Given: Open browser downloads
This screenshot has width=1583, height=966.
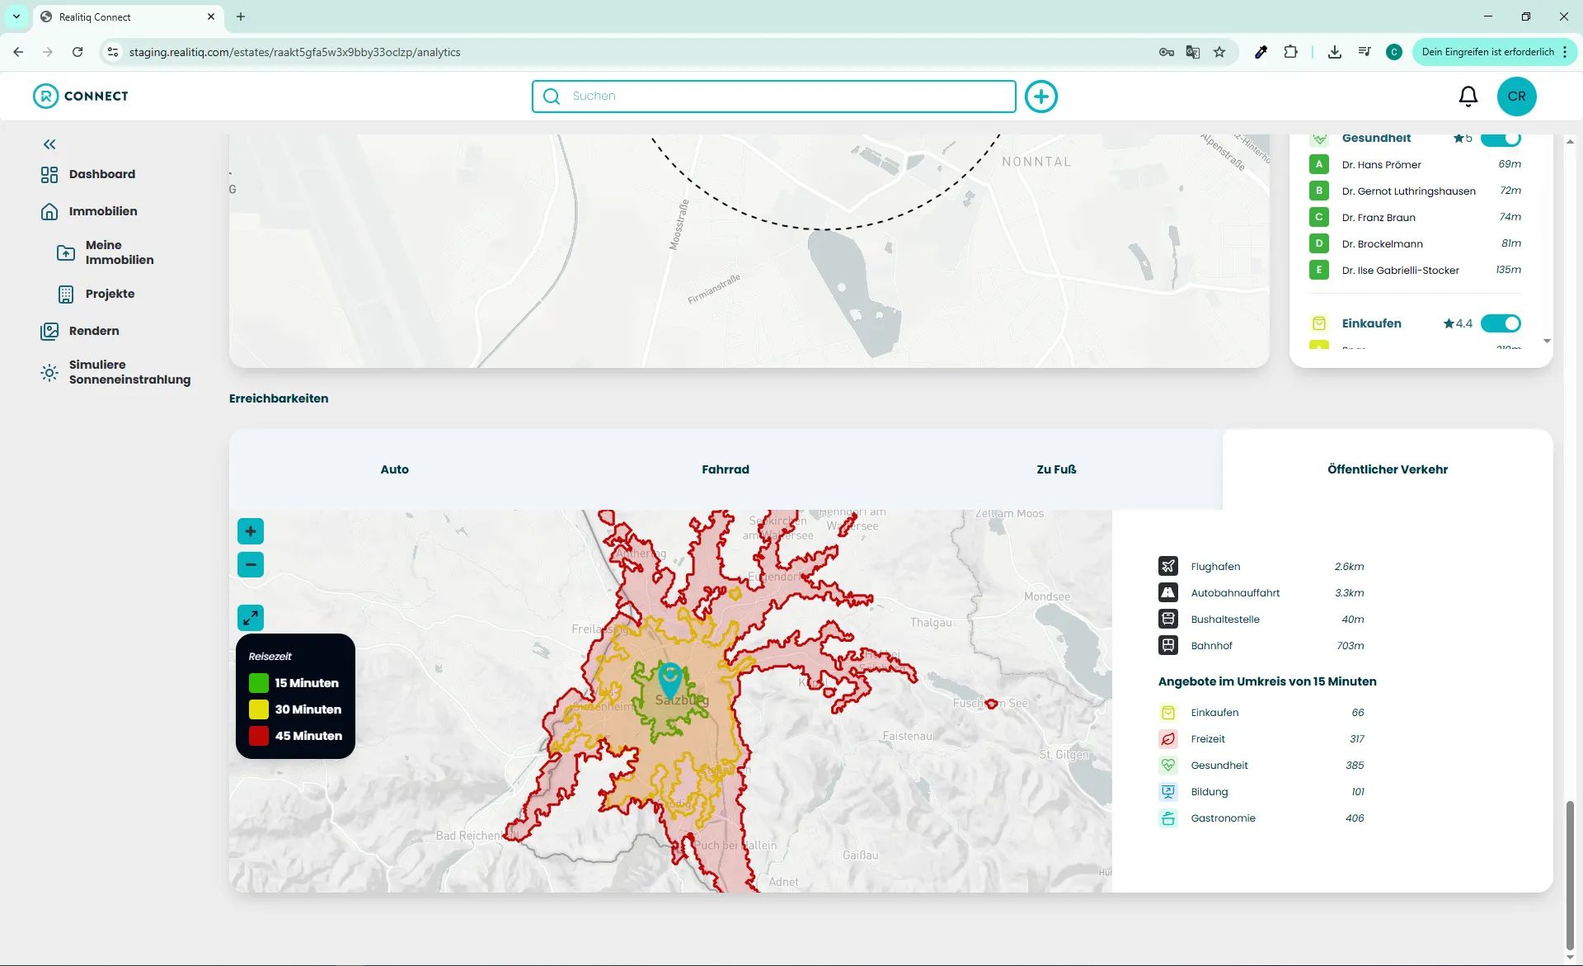Looking at the screenshot, I should [1335, 52].
